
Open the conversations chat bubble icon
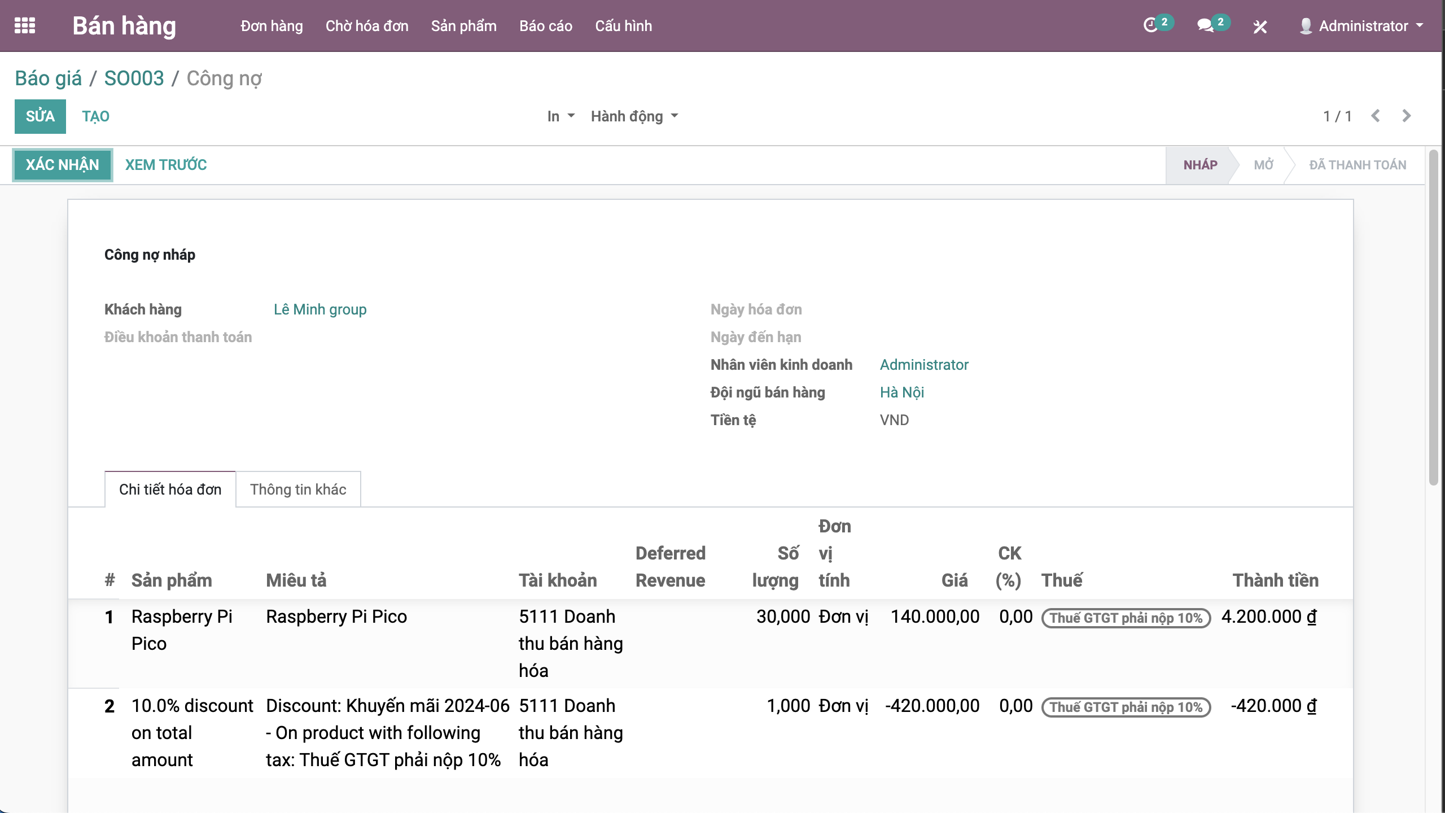(x=1205, y=26)
